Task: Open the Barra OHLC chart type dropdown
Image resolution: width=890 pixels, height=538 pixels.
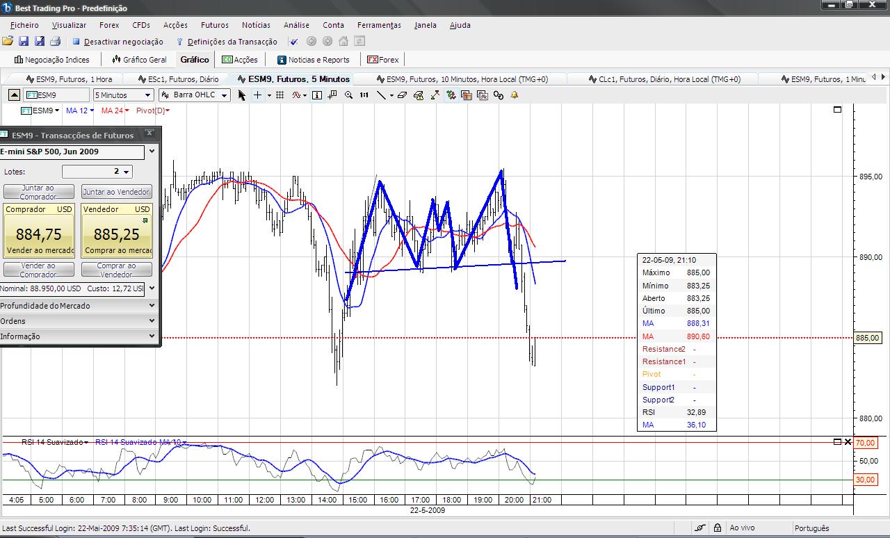Action: tap(195, 95)
